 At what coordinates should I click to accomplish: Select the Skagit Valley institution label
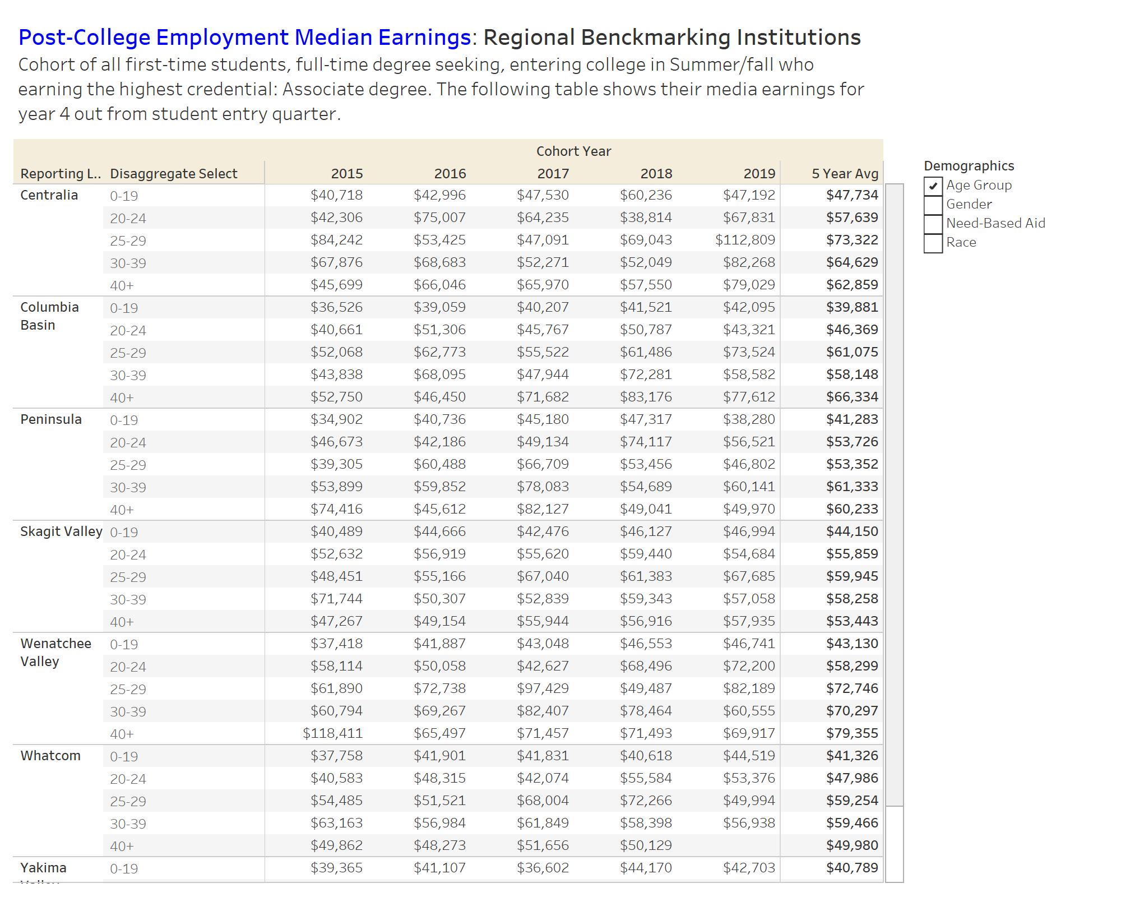tap(62, 531)
